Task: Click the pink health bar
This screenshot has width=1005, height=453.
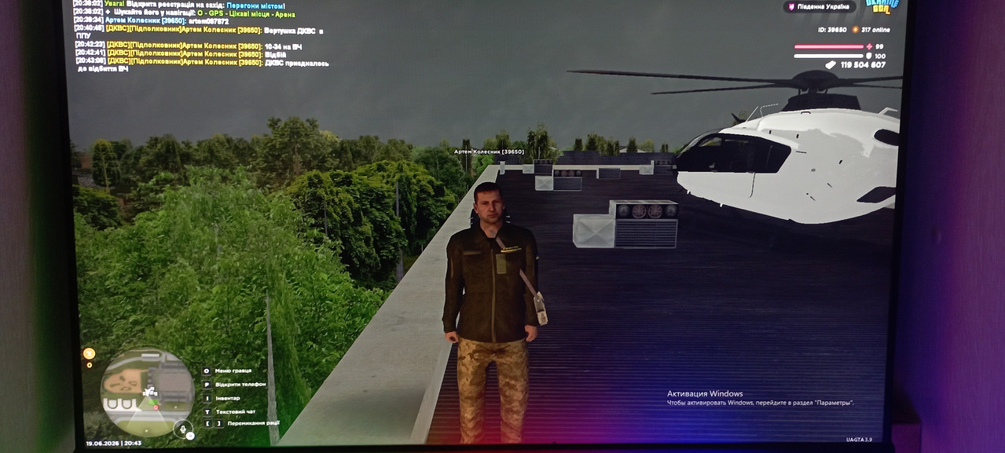Action: 829,46
